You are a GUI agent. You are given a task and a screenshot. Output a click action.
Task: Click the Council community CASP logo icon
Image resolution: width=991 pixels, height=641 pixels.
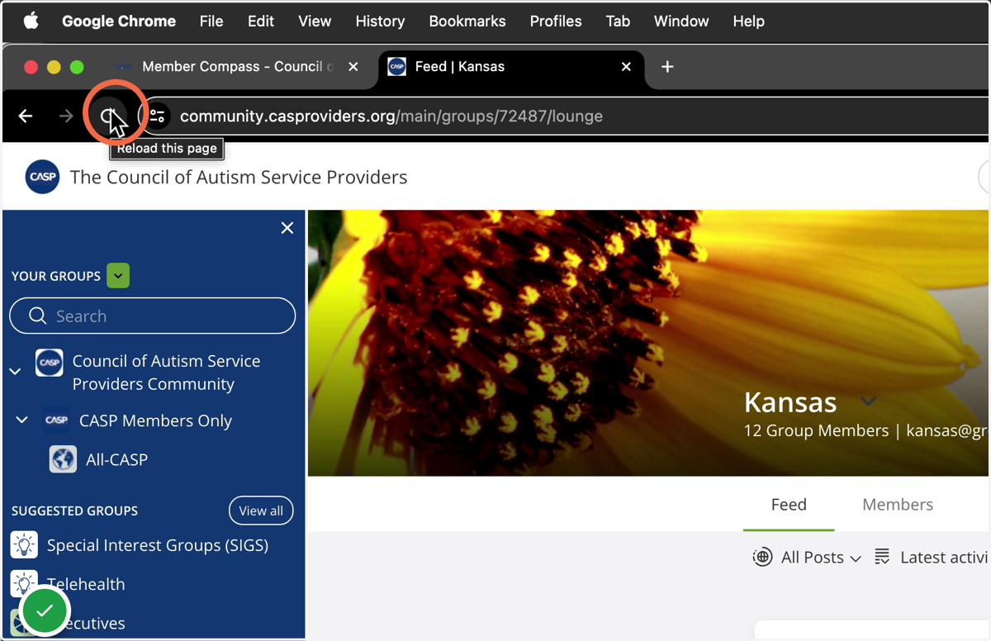pyautogui.click(x=50, y=362)
